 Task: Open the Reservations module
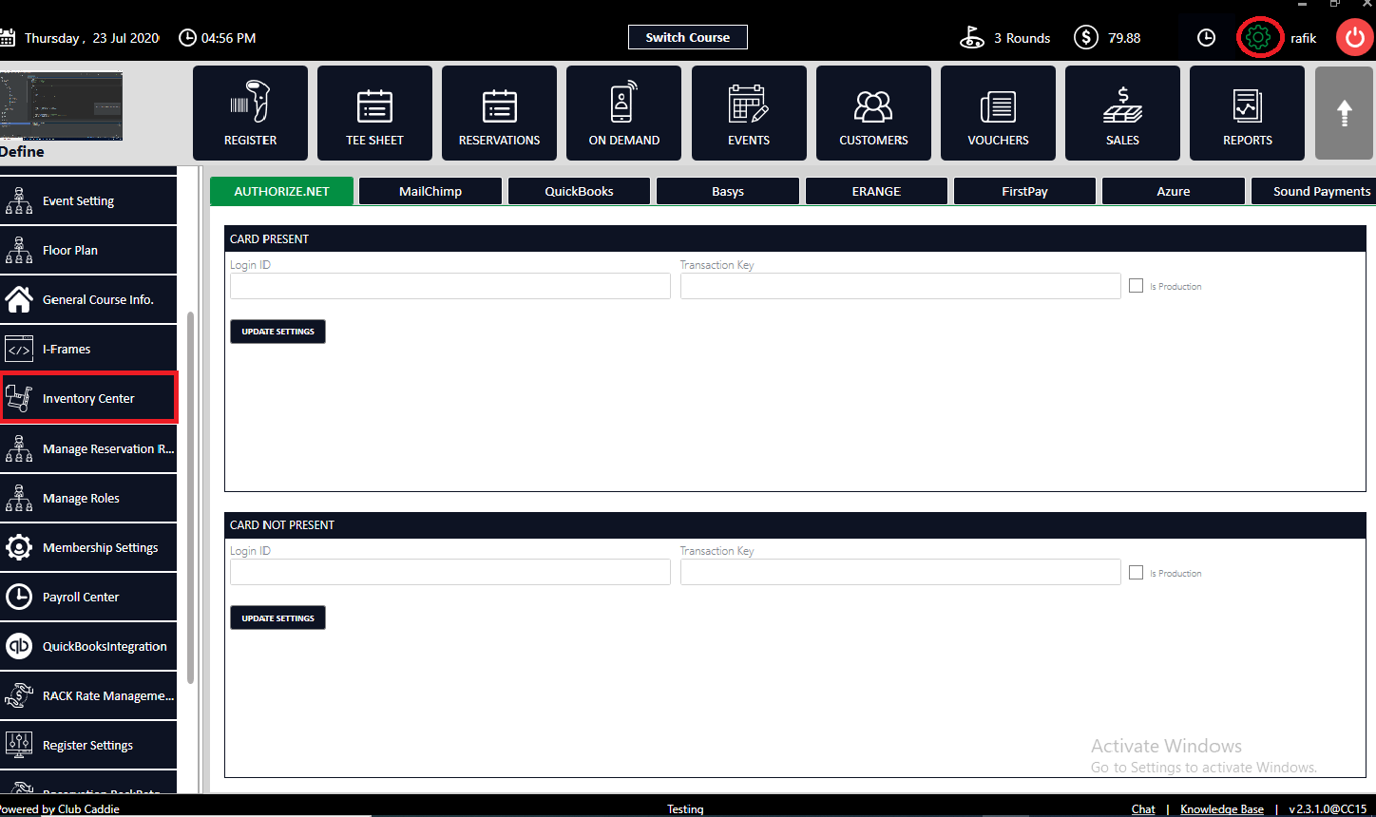(x=499, y=113)
